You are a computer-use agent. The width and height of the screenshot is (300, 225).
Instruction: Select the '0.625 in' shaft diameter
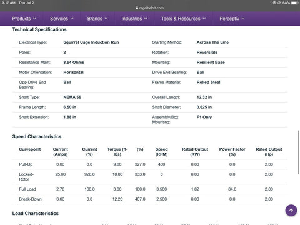(204, 107)
